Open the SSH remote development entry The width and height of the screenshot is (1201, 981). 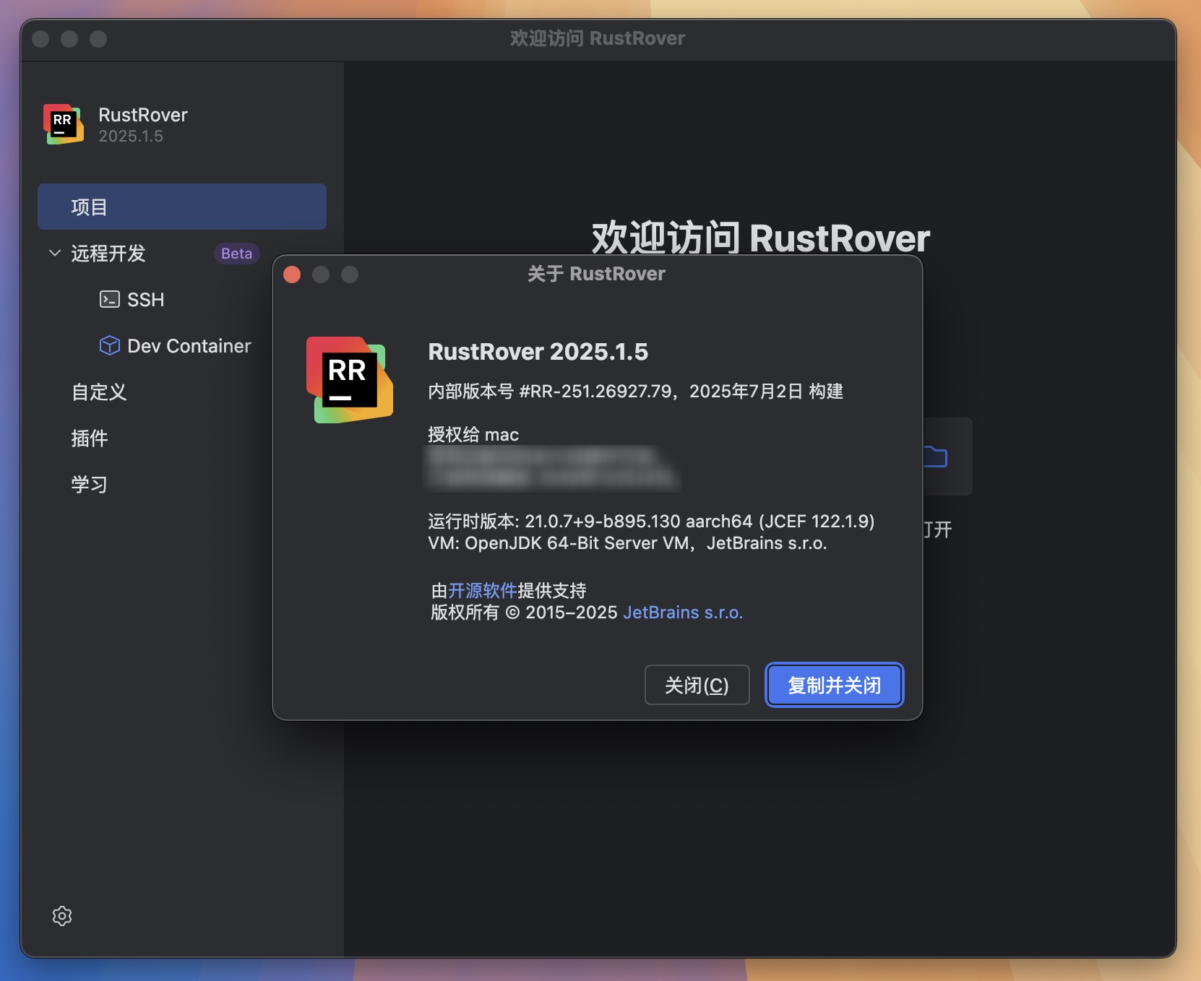[145, 300]
